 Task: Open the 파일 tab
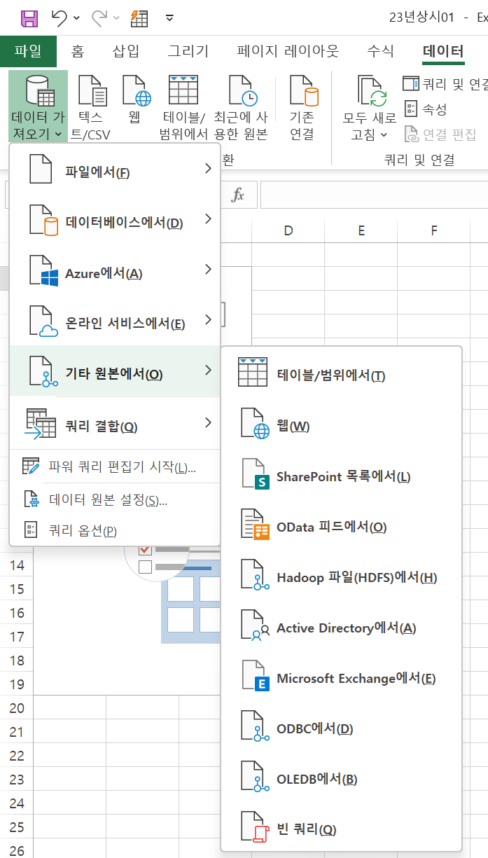click(x=28, y=51)
